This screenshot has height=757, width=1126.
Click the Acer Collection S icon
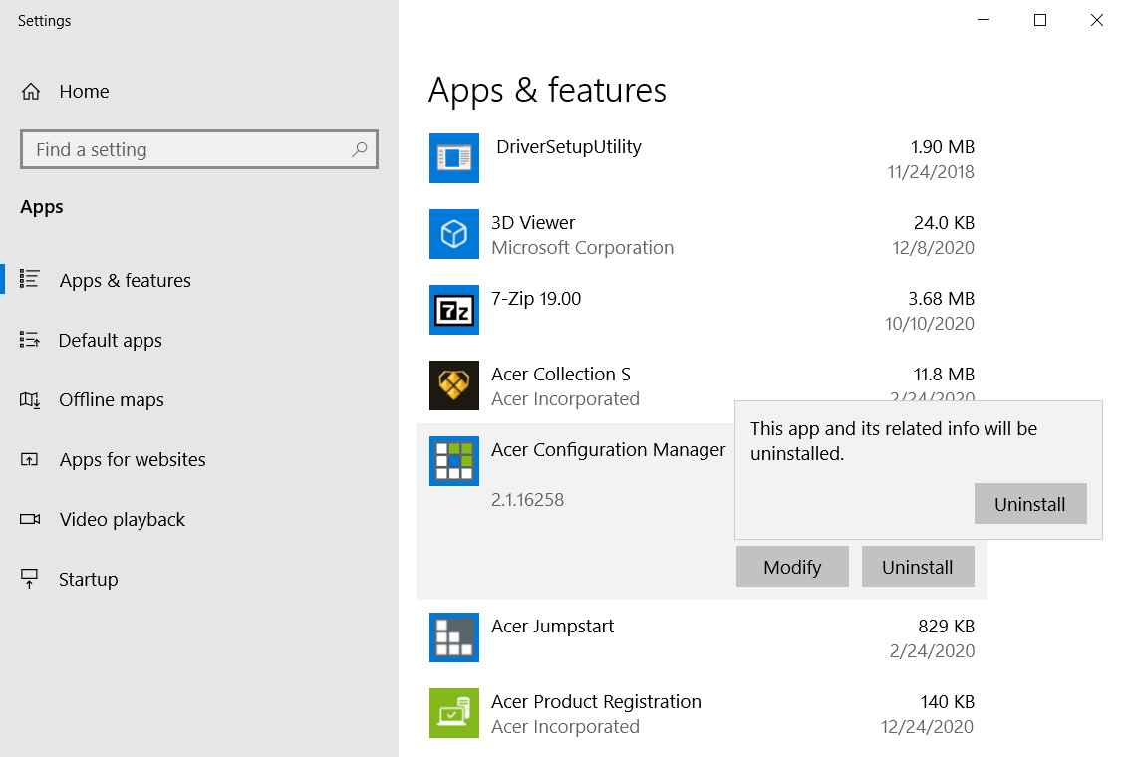453,385
